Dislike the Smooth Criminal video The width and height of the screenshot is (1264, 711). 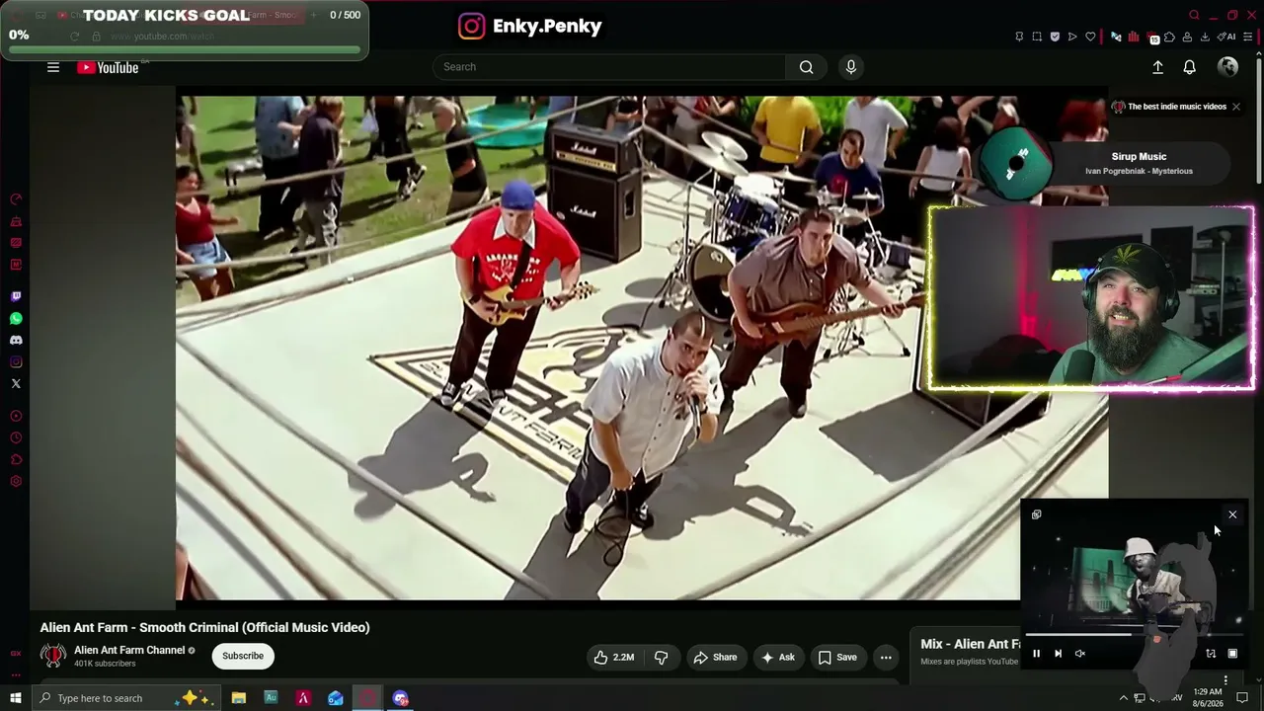coord(662,658)
